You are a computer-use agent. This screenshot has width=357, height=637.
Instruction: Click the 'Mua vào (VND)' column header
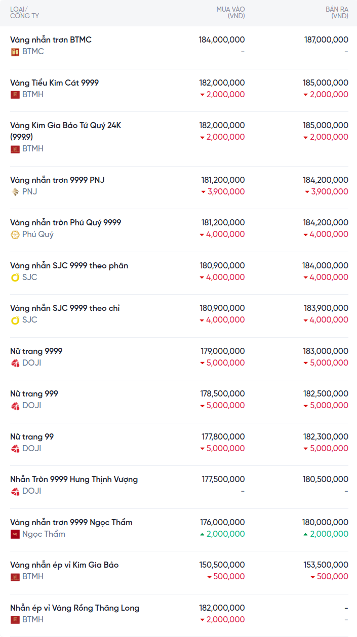pos(230,13)
